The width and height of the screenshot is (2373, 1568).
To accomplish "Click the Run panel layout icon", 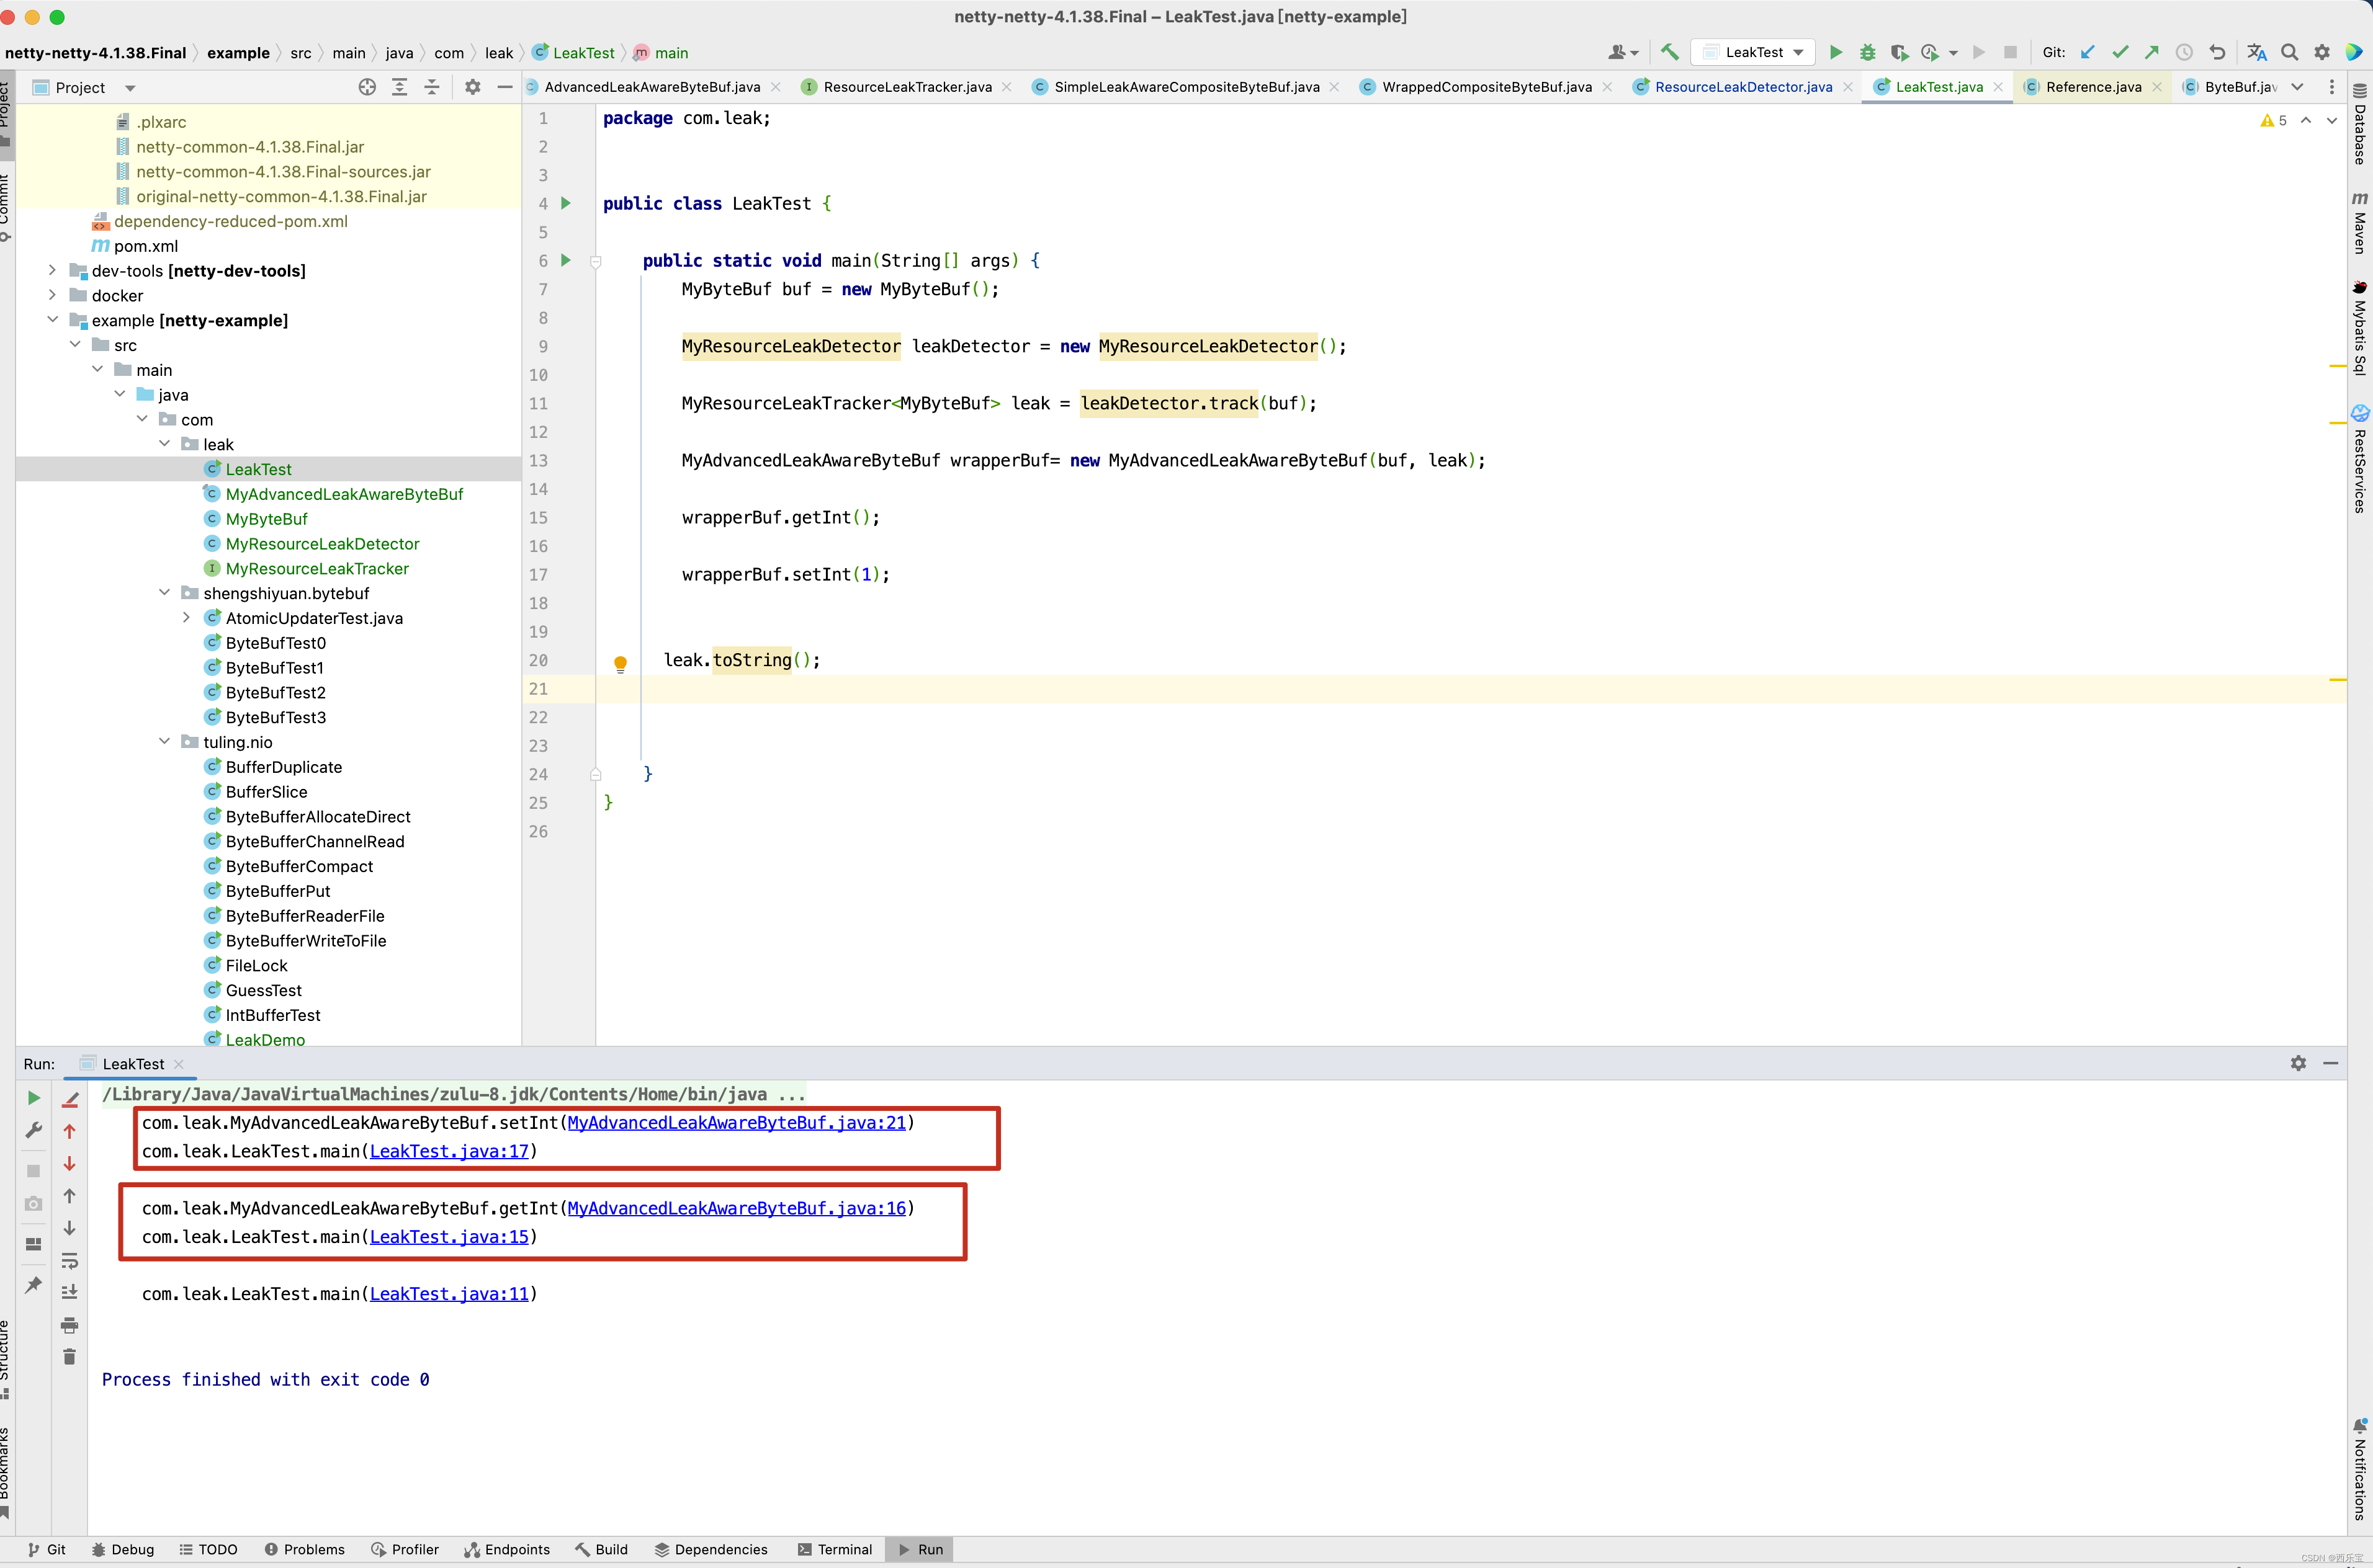I will click(x=33, y=1244).
